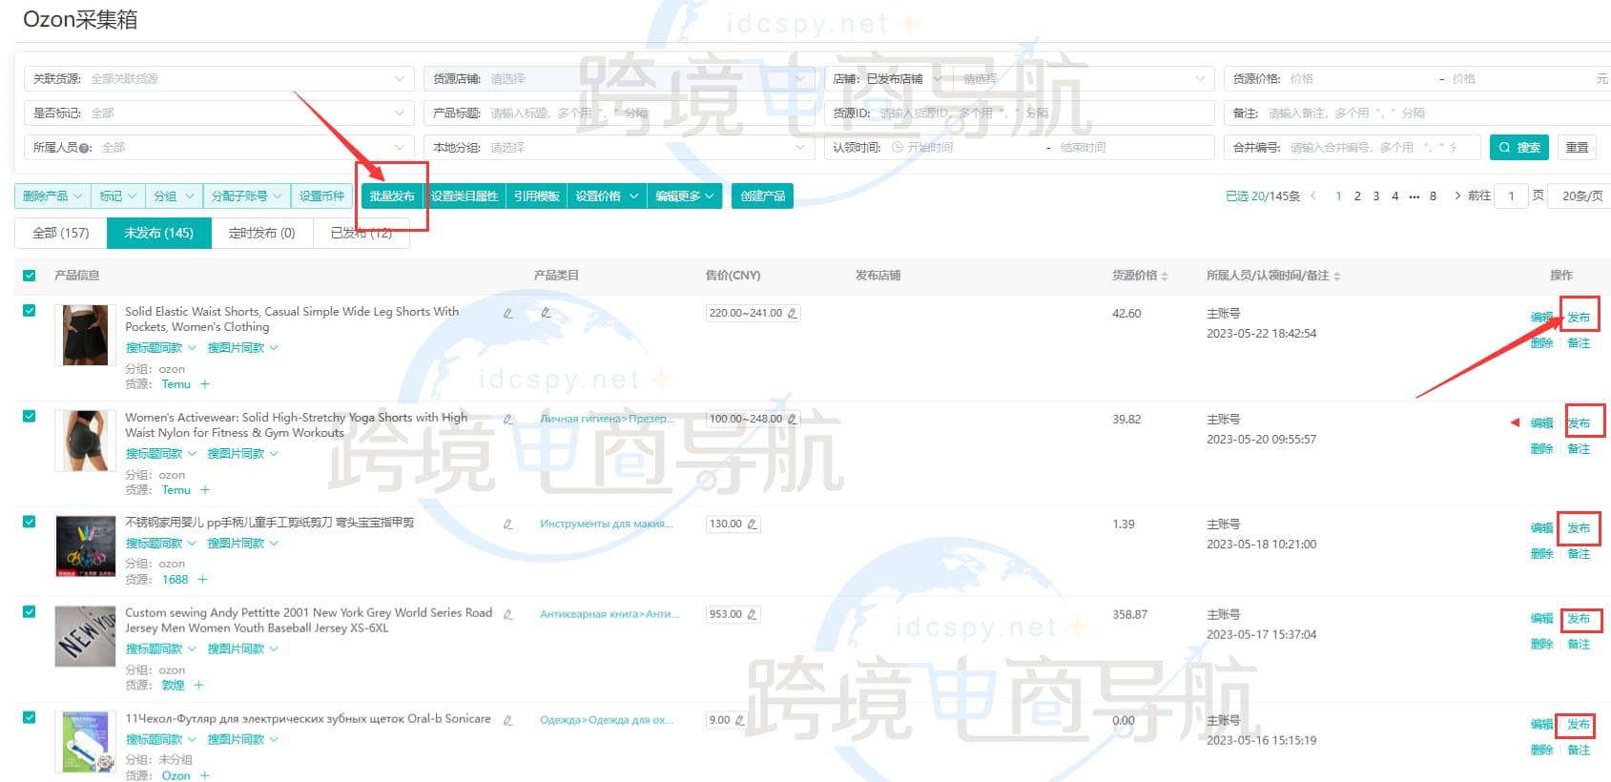Click 设置类目属性 button
The height and width of the screenshot is (782, 1611).
coord(465,196)
